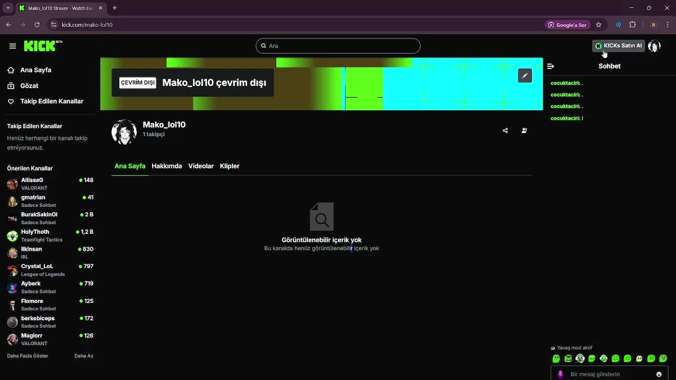The width and height of the screenshot is (676, 380).
Task: Click the follow user icon next to share
Action: click(524, 130)
